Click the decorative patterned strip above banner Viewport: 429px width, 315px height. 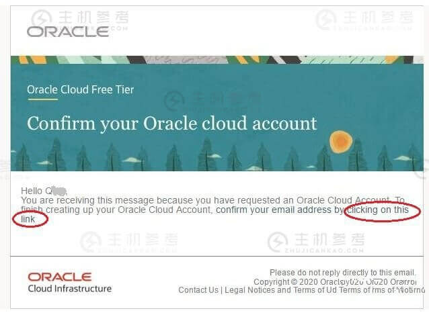217,60
